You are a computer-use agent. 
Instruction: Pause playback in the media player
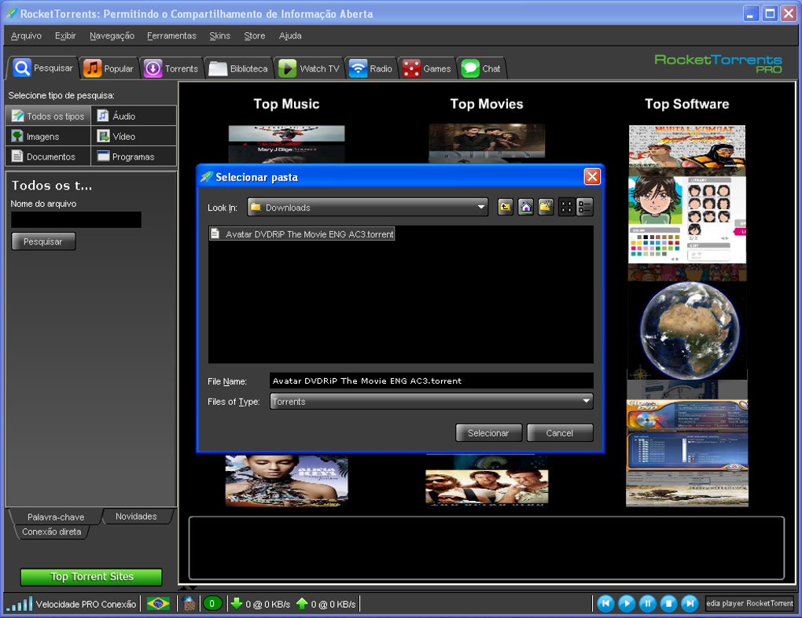tap(647, 604)
